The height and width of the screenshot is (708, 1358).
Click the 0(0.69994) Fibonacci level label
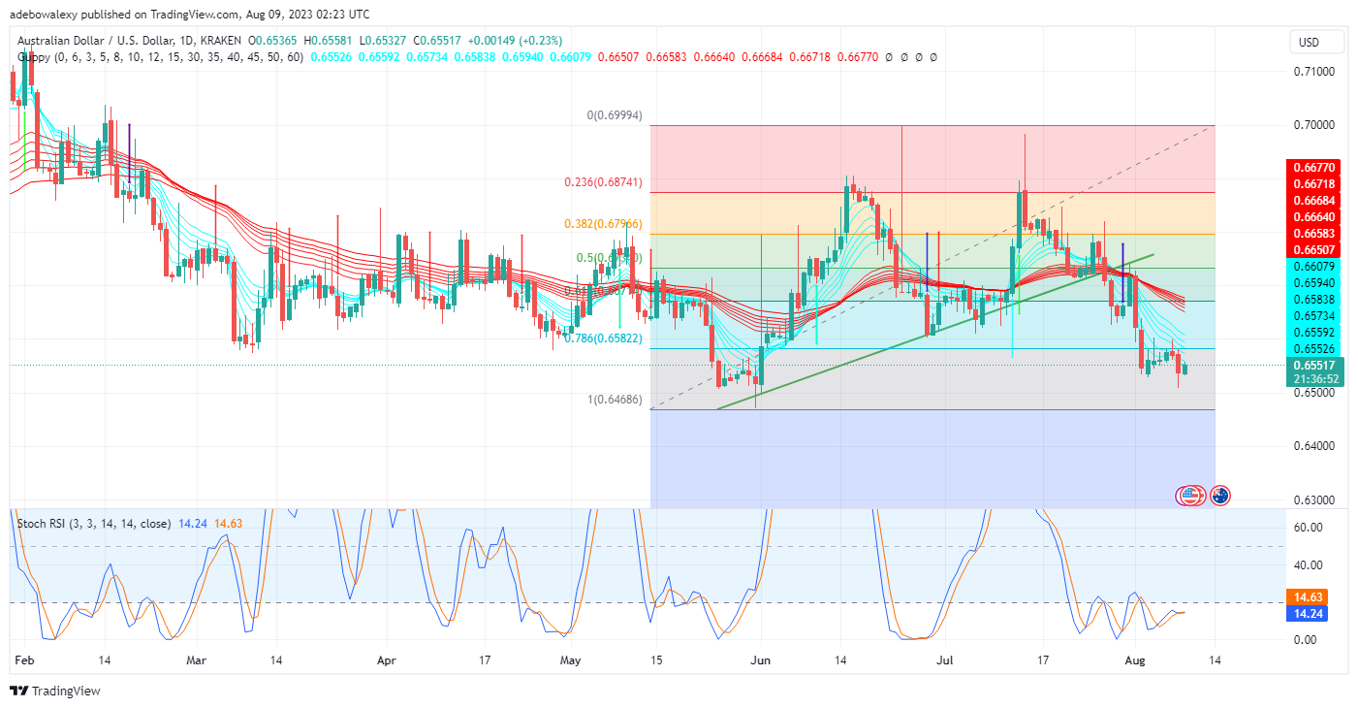click(616, 115)
